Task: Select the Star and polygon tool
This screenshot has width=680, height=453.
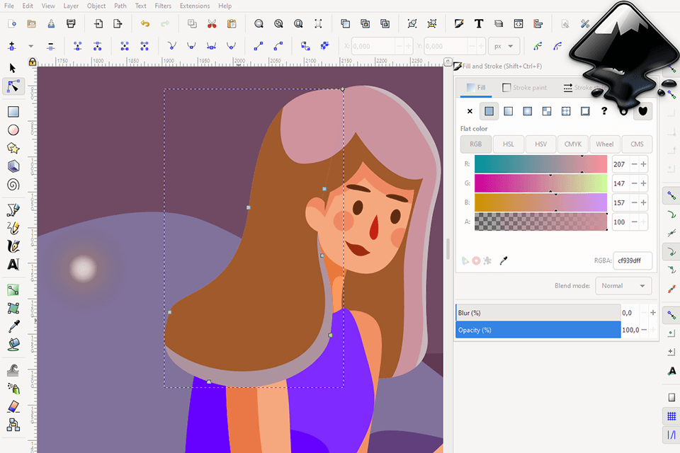Action: click(13, 148)
